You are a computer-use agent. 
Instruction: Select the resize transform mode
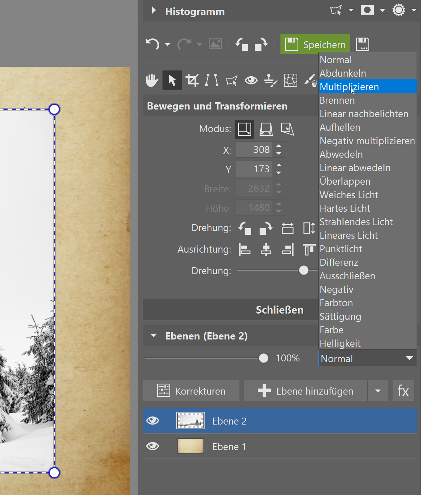244,129
